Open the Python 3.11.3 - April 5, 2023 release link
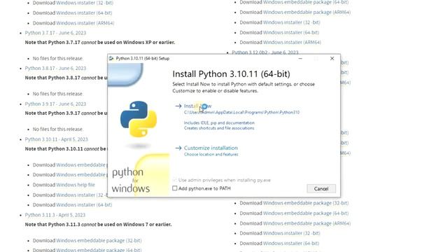 point(55,215)
